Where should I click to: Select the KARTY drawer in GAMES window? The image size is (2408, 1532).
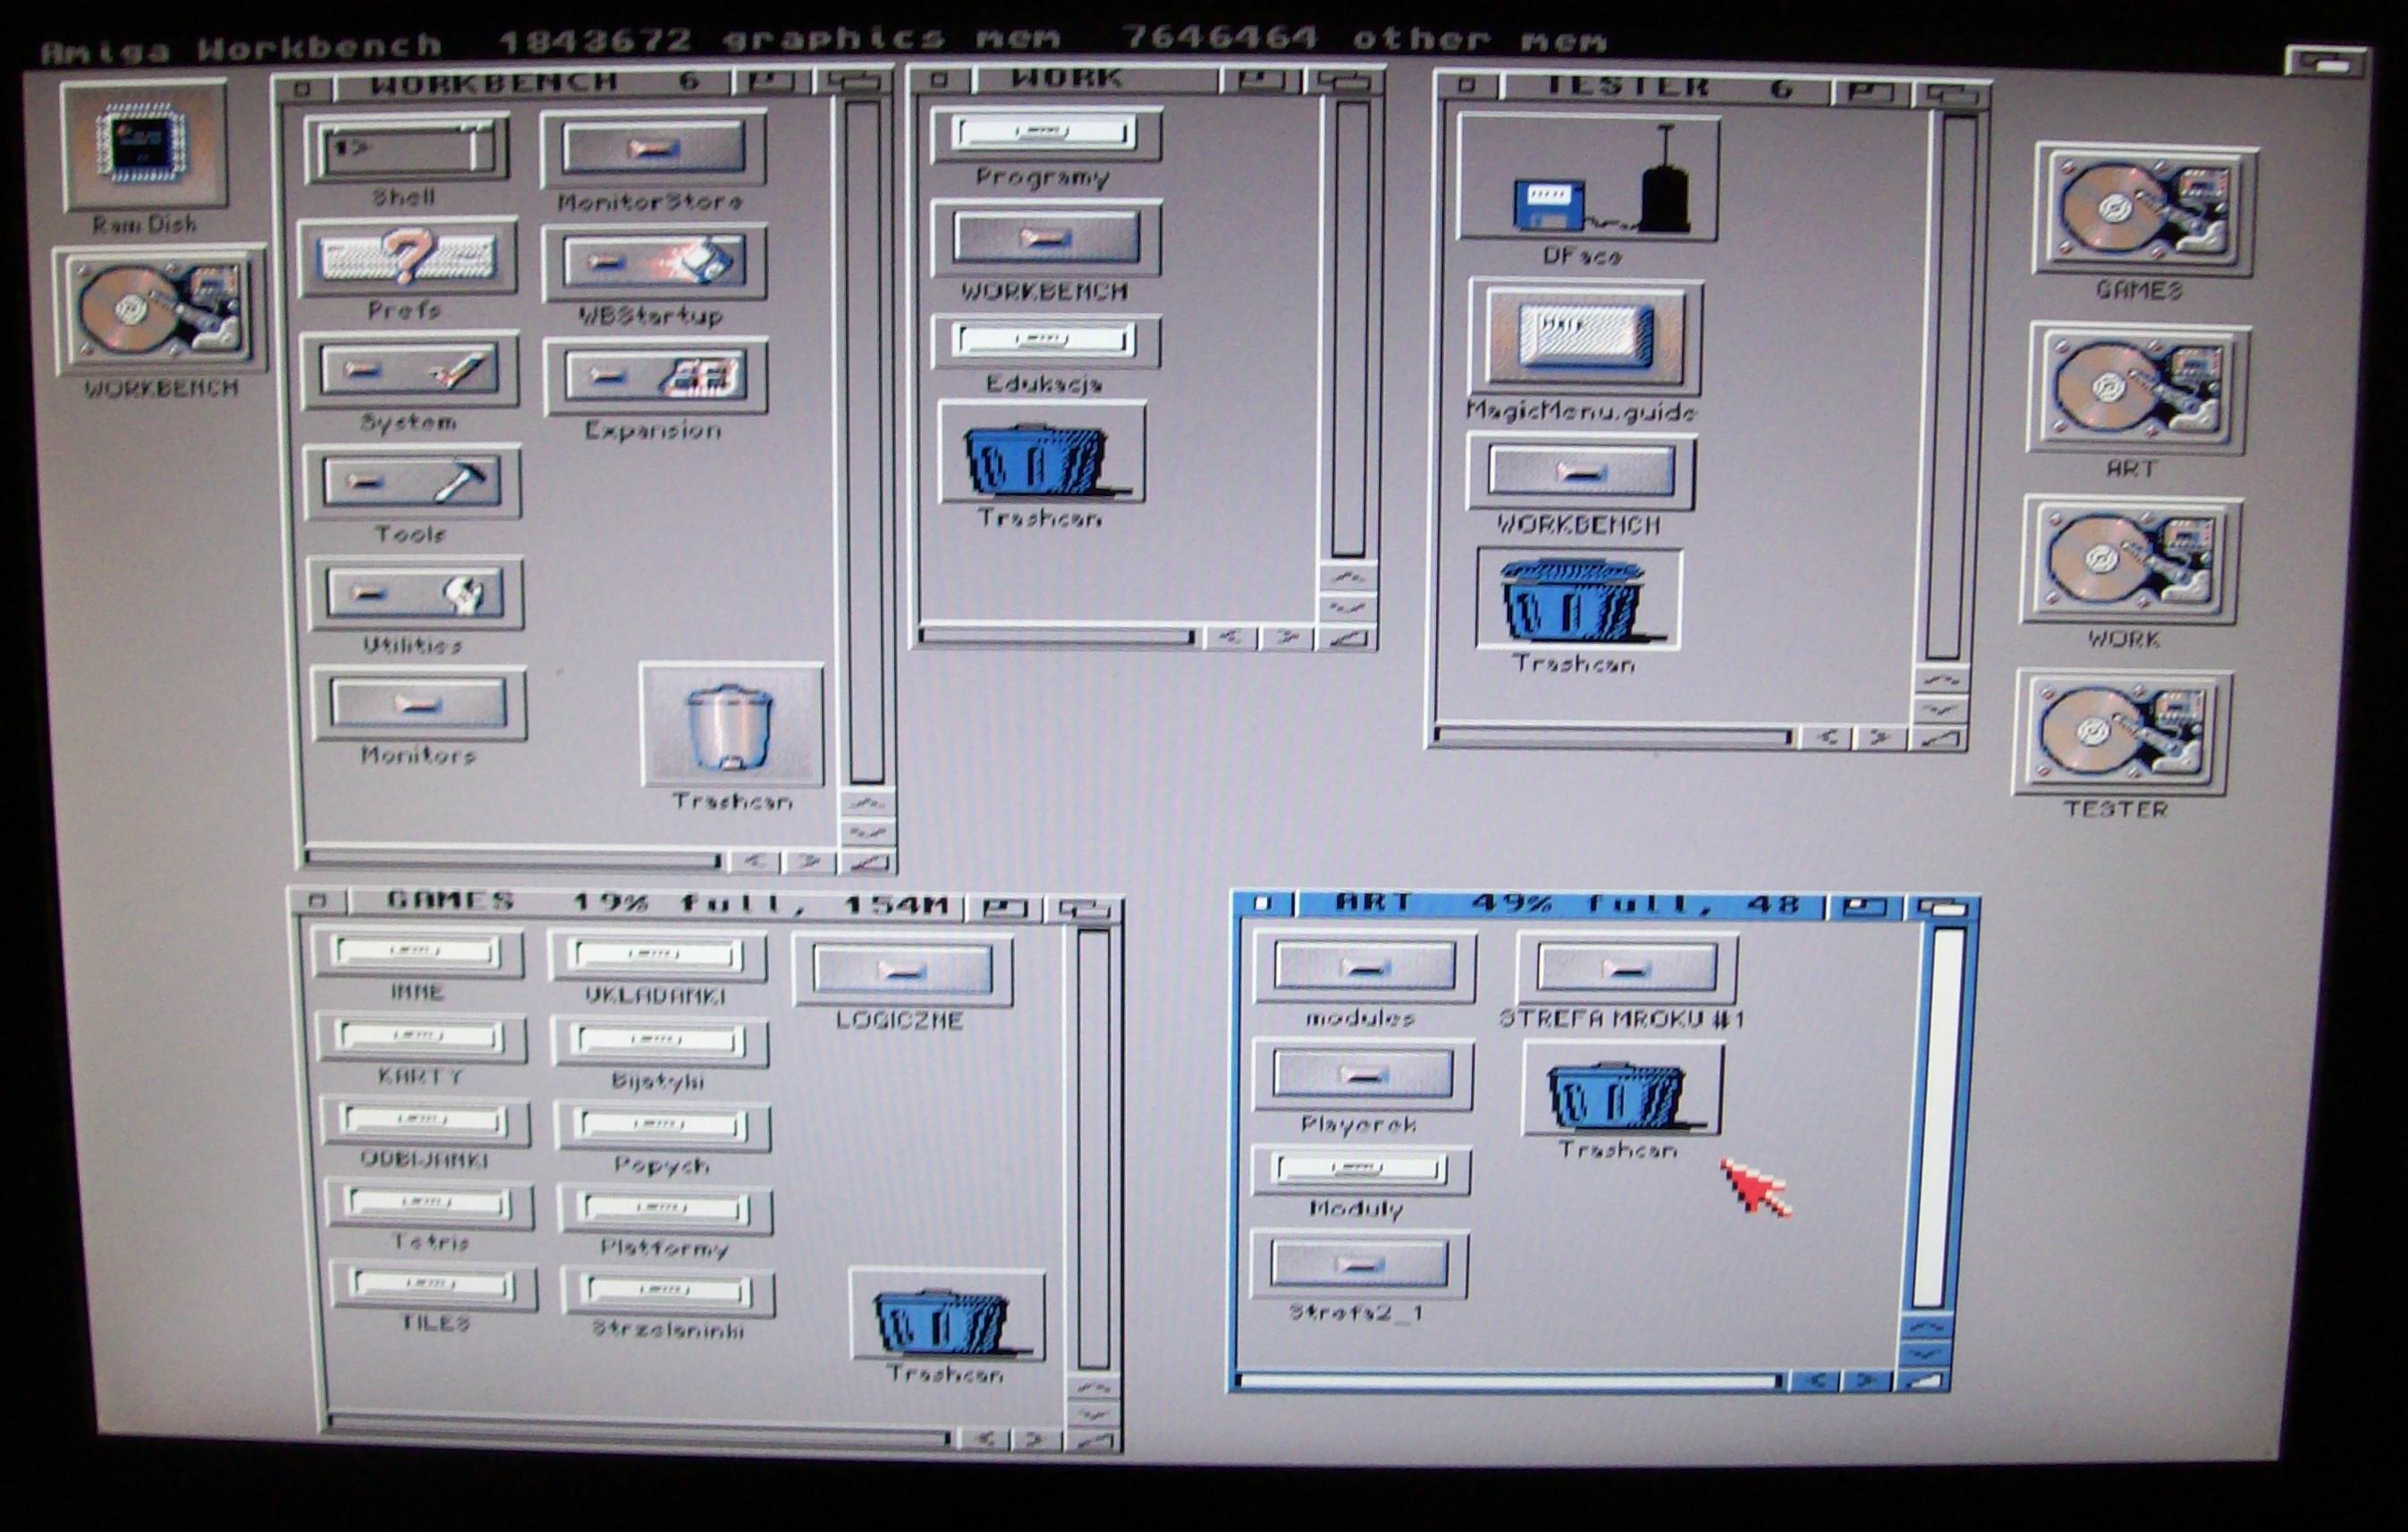click(421, 1037)
